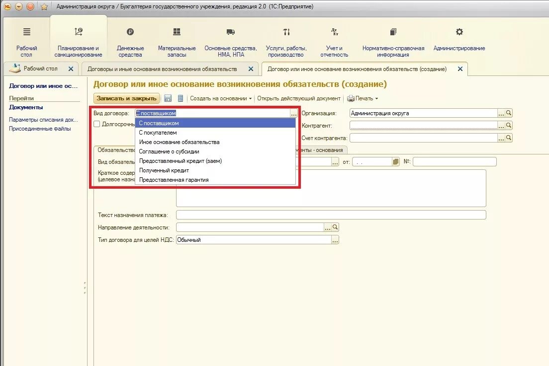Focus the 'от:' date input field
549x366 pixels.
click(x=372, y=162)
